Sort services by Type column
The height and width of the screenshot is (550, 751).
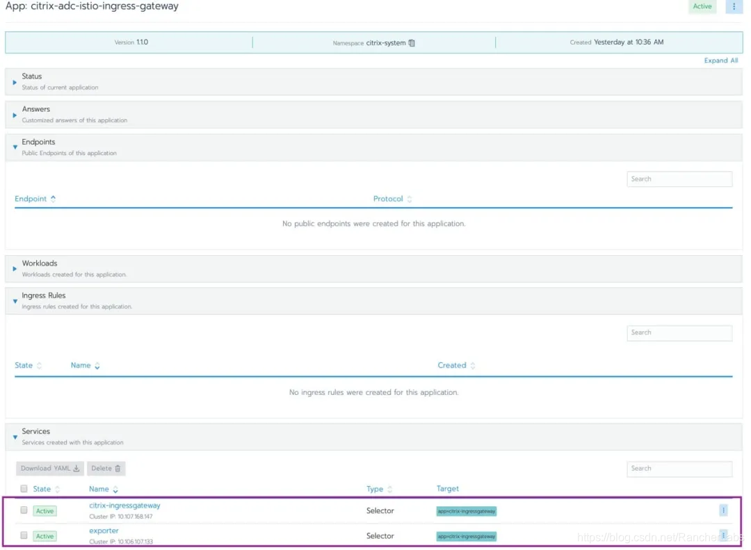(389, 490)
